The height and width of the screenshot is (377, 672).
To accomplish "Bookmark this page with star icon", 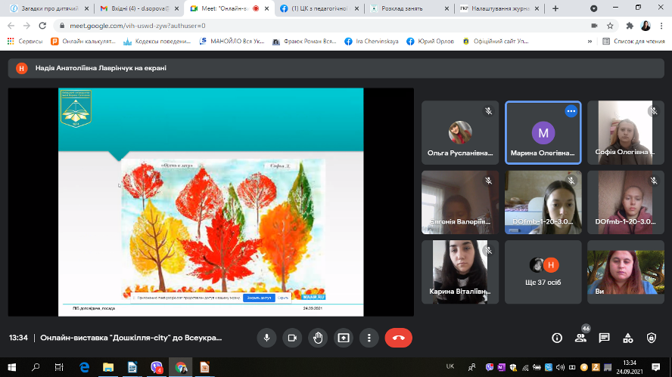I will click(x=610, y=26).
